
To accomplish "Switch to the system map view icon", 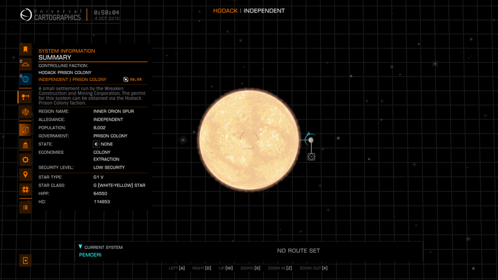I will point(26,97).
